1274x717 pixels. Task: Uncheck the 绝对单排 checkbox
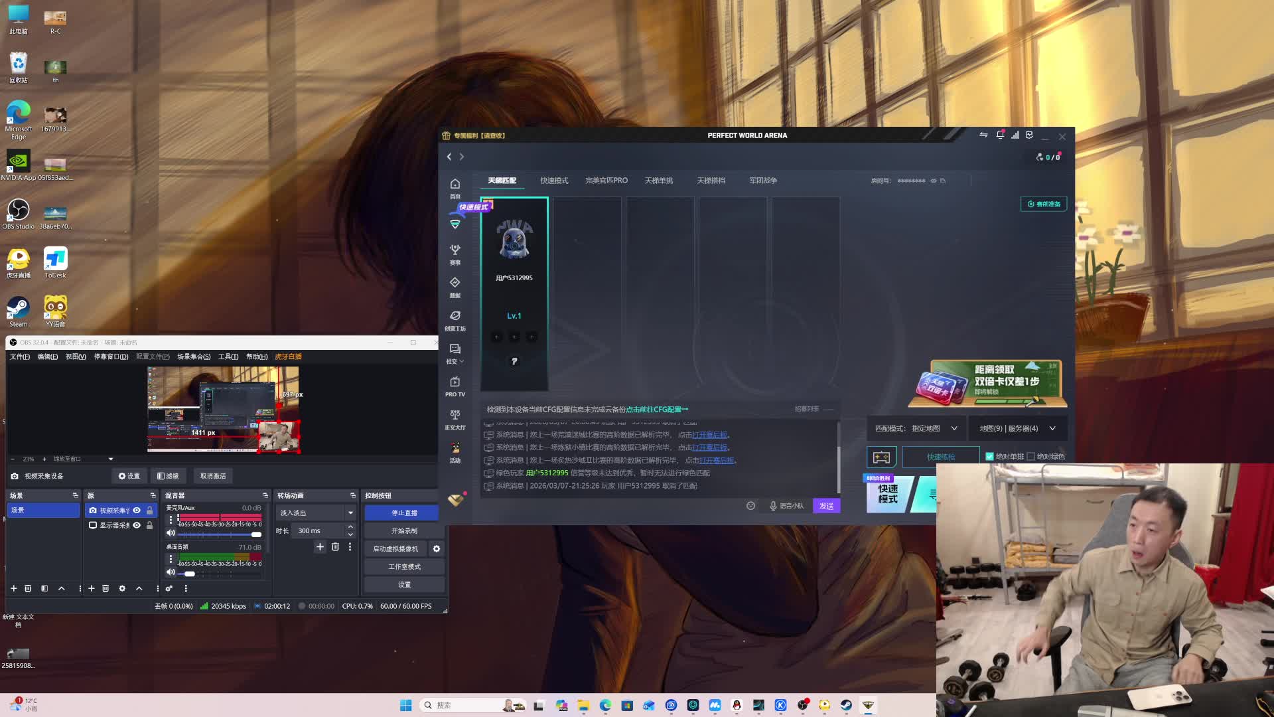point(989,457)
